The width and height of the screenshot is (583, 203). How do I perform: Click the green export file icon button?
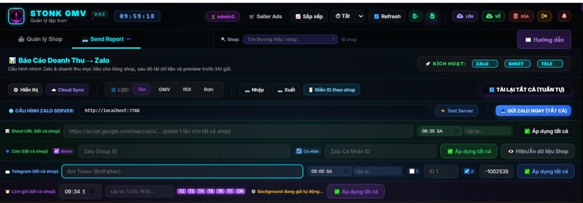pyautogui.click(x=415, y=16)
